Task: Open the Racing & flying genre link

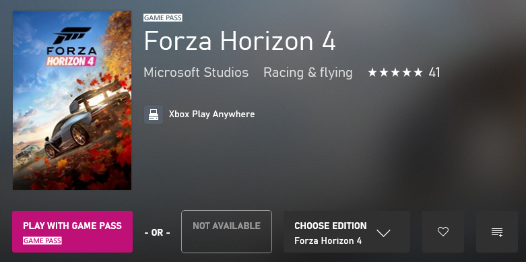Action: coord(308,73)
